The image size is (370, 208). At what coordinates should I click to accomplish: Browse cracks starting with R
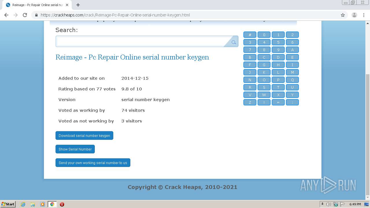click(x=250, y=87)
